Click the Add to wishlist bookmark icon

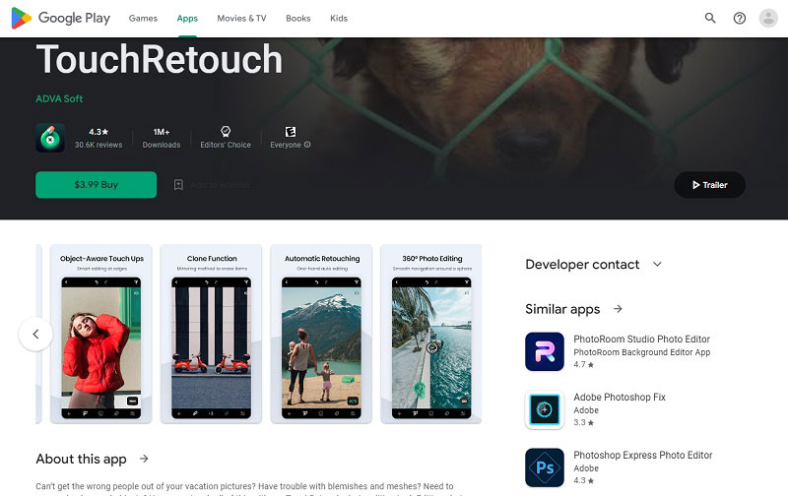click(178, 185)
